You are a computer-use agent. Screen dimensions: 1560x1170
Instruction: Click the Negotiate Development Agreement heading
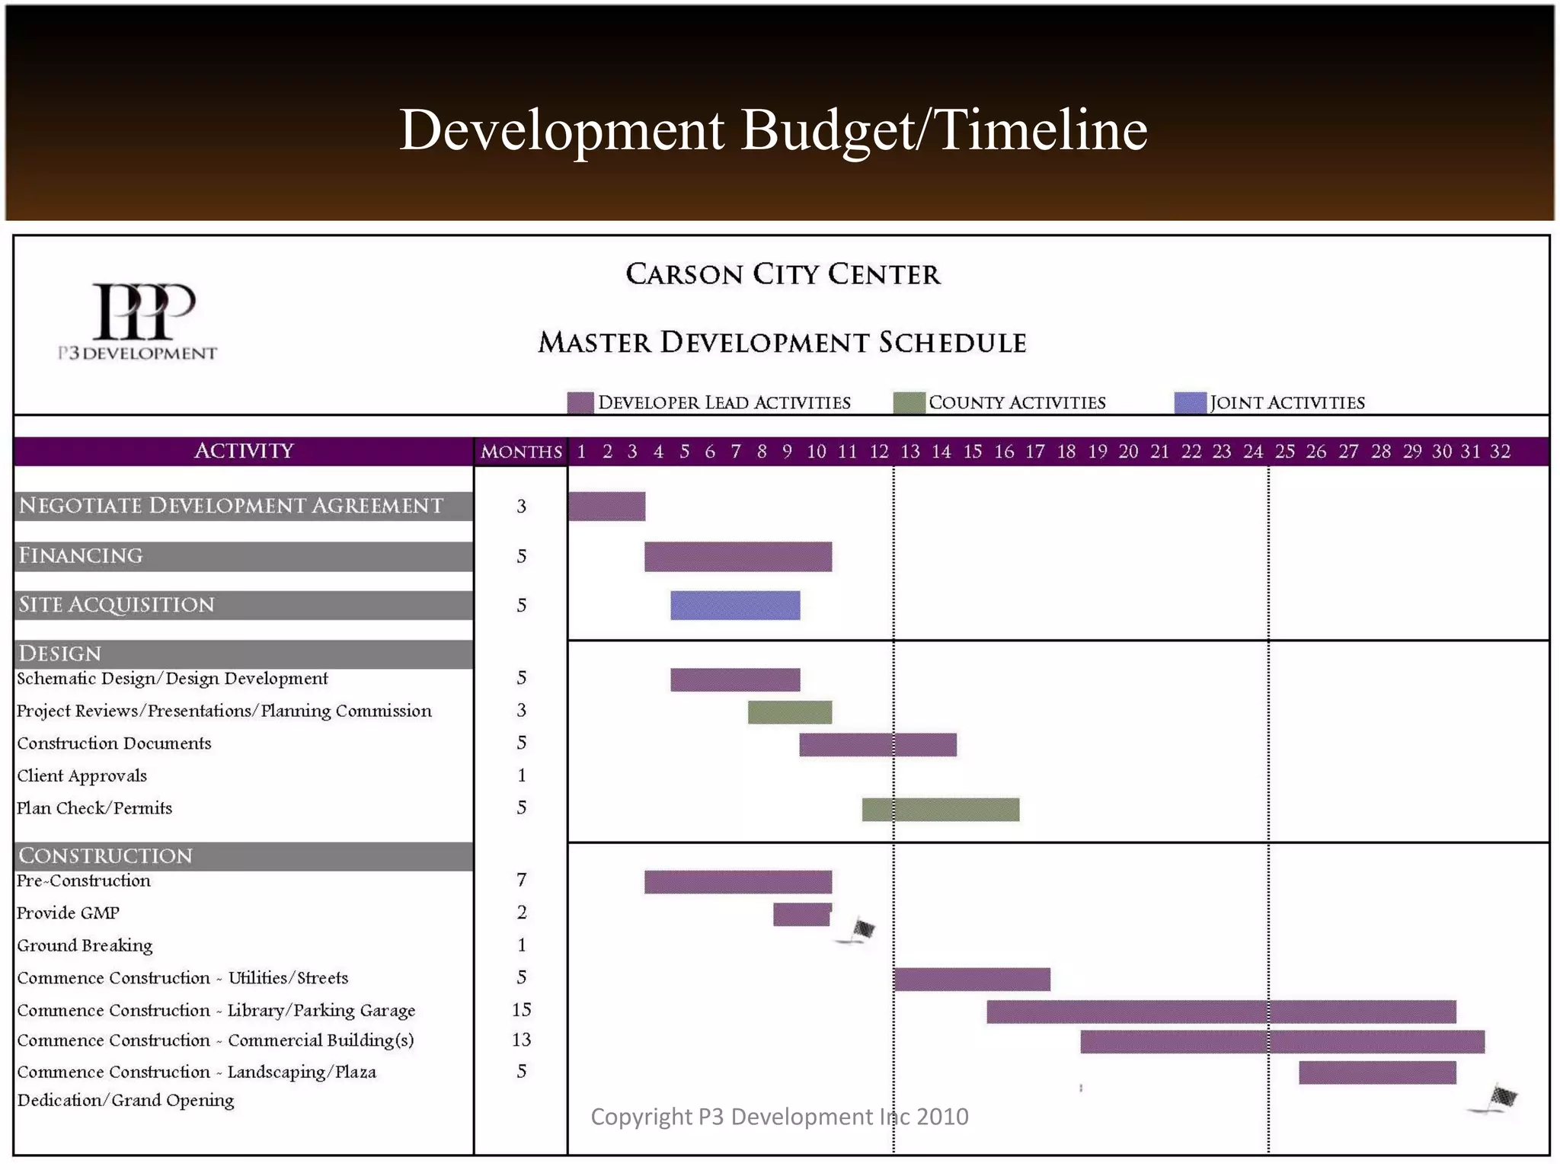[x=244, y=507]
